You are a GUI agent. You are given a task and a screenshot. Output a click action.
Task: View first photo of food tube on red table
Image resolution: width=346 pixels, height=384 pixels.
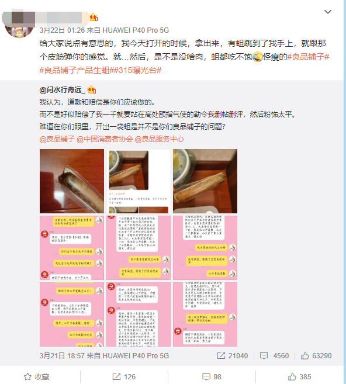tap(72, 181)
